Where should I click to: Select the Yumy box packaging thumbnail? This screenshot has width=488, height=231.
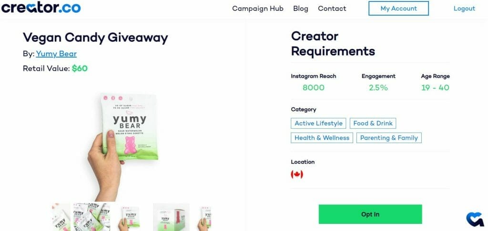coord(171,217)
